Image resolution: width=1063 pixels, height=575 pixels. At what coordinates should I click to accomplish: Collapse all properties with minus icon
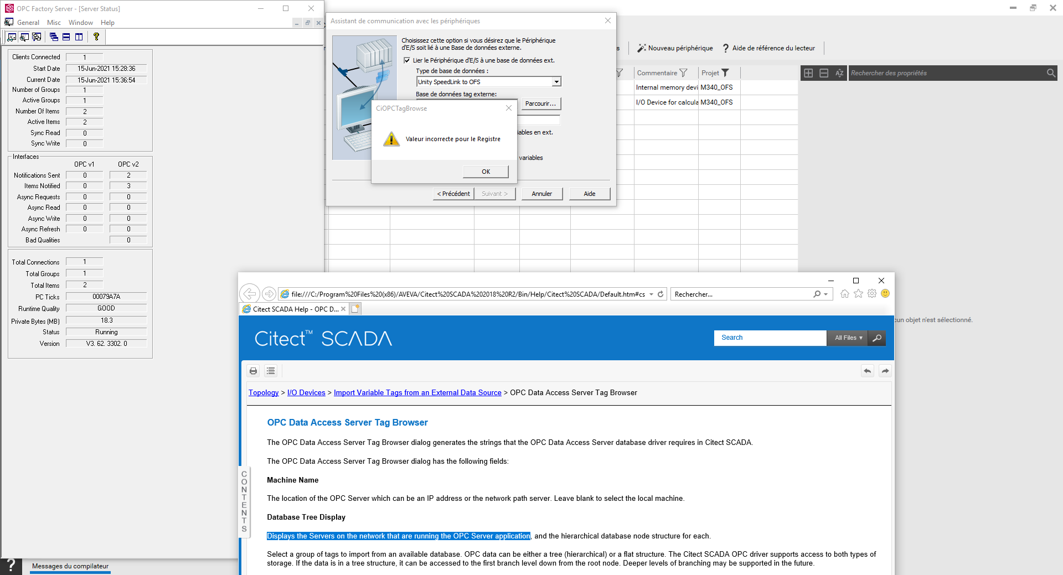click(824, 73)
